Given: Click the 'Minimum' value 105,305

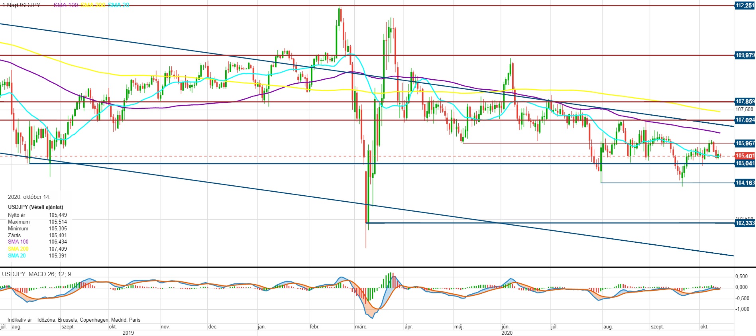Looking at the screenshot, I should tap(58, 229).
